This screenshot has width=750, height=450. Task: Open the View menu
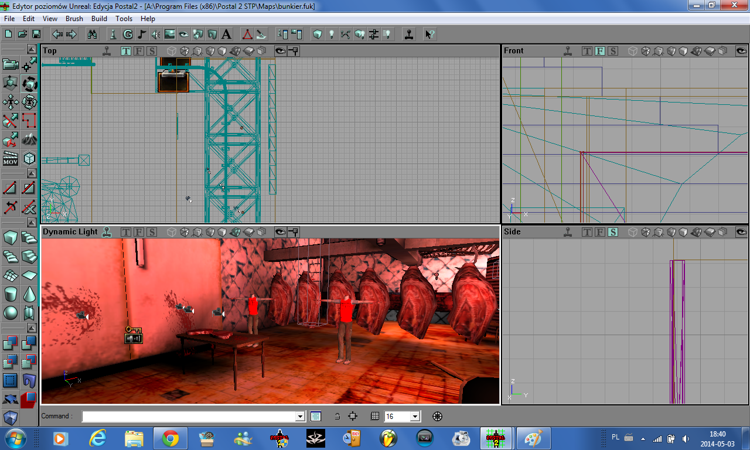(x=50, y=19)
